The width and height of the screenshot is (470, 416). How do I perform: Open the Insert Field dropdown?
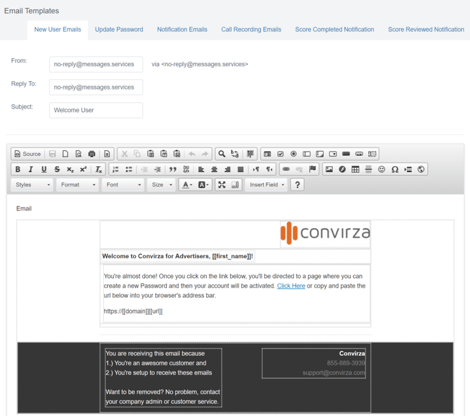(x=266, y=185)
